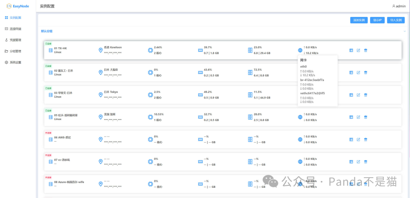Open the admin user menu
Viewport: 410px width, 198px height.
click(x=399, y=6)
